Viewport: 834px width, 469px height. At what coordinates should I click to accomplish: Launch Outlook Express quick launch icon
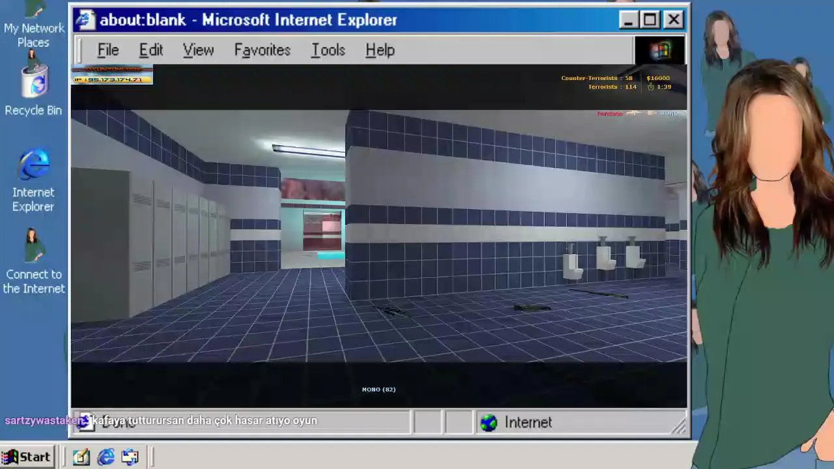pos(130,457)
